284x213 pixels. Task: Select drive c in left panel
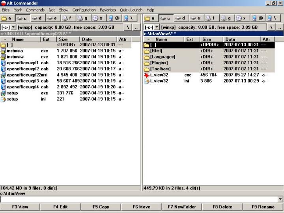(22, 18)
